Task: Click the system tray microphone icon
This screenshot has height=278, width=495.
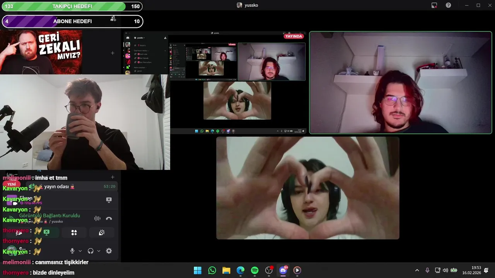Action: point(427,270)
